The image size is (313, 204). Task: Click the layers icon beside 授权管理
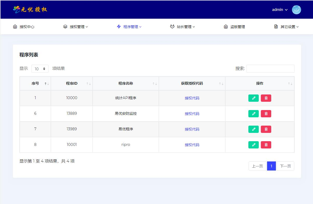65,26
